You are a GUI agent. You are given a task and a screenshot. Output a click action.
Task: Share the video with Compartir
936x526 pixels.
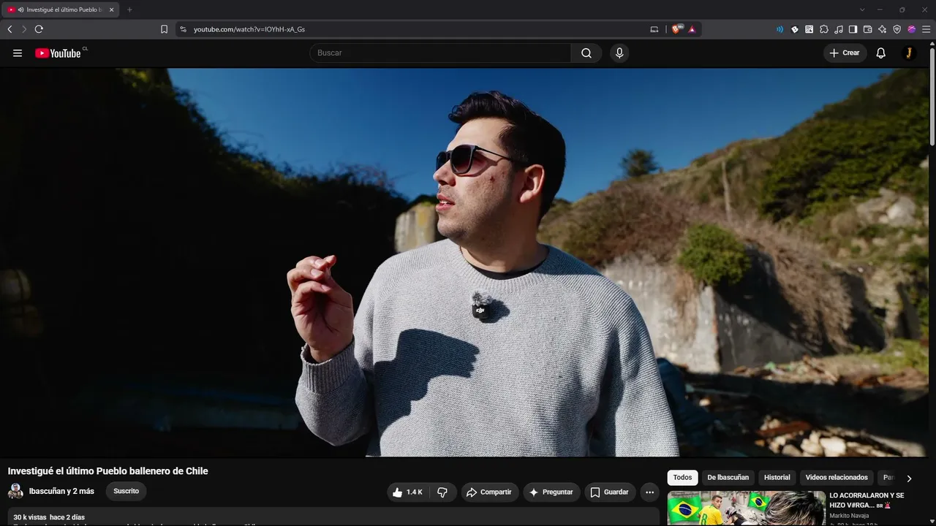tap(489, 492)
